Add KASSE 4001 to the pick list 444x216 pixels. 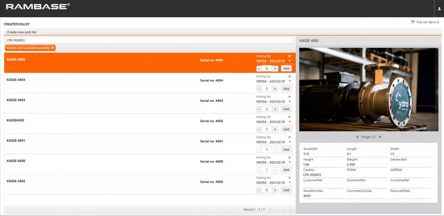coord(286,150)
